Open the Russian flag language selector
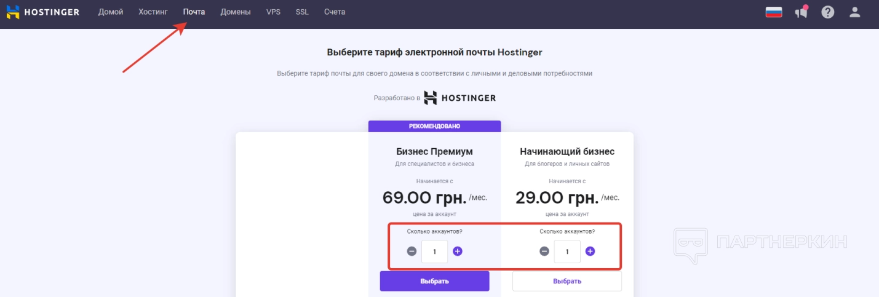 coord(773,12)
